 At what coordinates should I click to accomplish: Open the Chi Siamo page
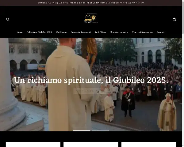click(61, 32)
